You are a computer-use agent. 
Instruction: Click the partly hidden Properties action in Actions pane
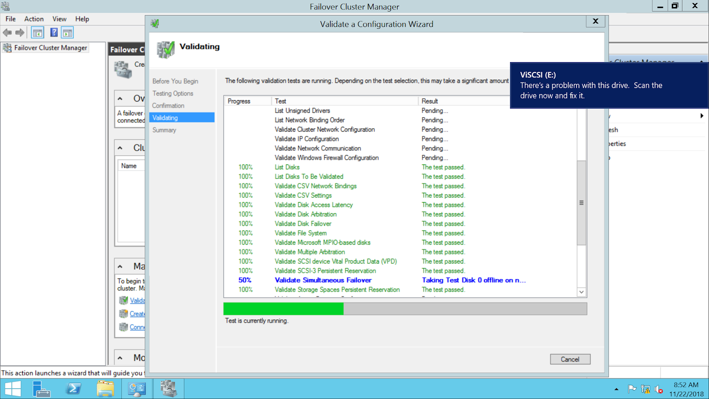click(x=617, y=144)
